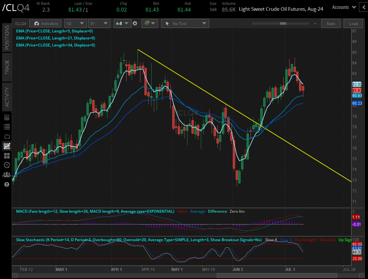
Task: Select the Slow Stochastic study label
Action: click(x=139, y=240)
